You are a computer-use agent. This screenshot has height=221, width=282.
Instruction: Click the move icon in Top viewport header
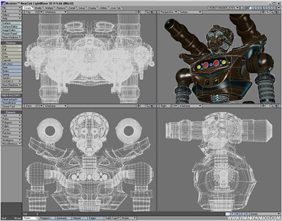pyautogui.click(x=139, y=12)
